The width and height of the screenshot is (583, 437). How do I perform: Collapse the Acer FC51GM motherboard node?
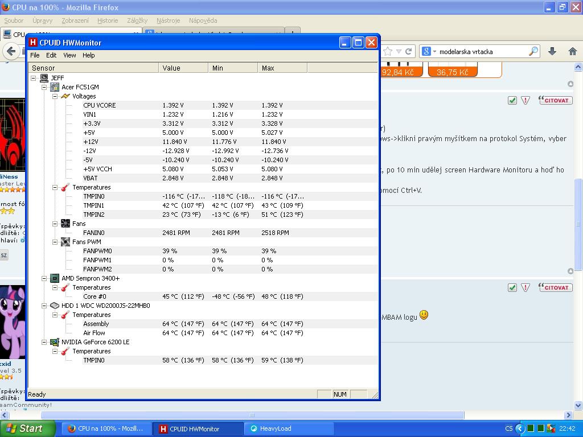click(44, 87)
